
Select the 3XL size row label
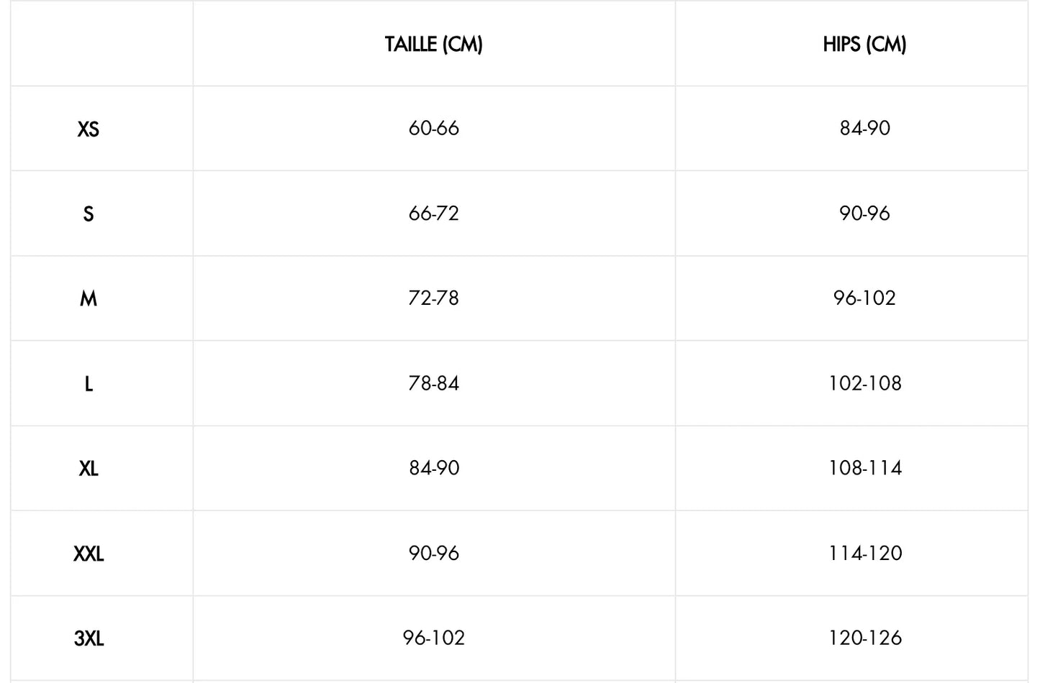[88, 638]
